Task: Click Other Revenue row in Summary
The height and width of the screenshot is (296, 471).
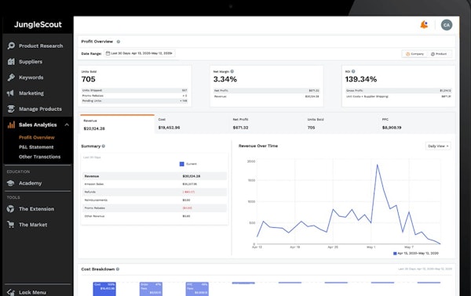Action: point(155,216)
